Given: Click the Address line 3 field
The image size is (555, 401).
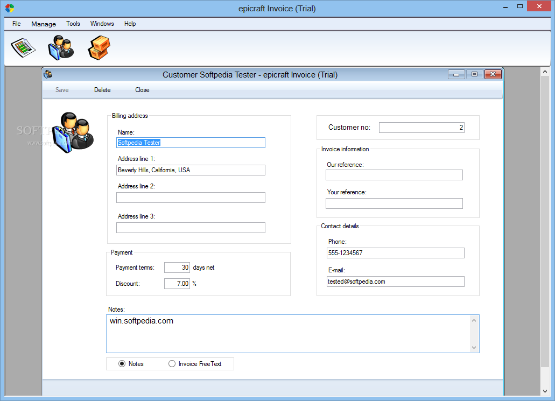Looking at the screenshot, I should [191, 228].
